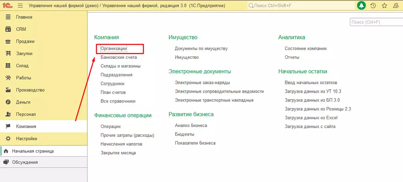Open Загрузка данных из БП 3.0
Screen dimensions: 403x182
[x=312, y=100]
